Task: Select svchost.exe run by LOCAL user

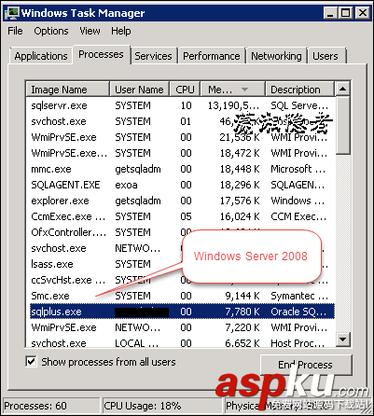Action: (x=182, y=343)
